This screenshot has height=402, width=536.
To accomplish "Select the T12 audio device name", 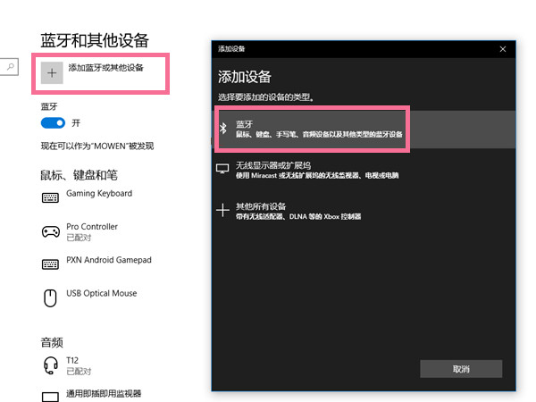I will click(73, 360).
